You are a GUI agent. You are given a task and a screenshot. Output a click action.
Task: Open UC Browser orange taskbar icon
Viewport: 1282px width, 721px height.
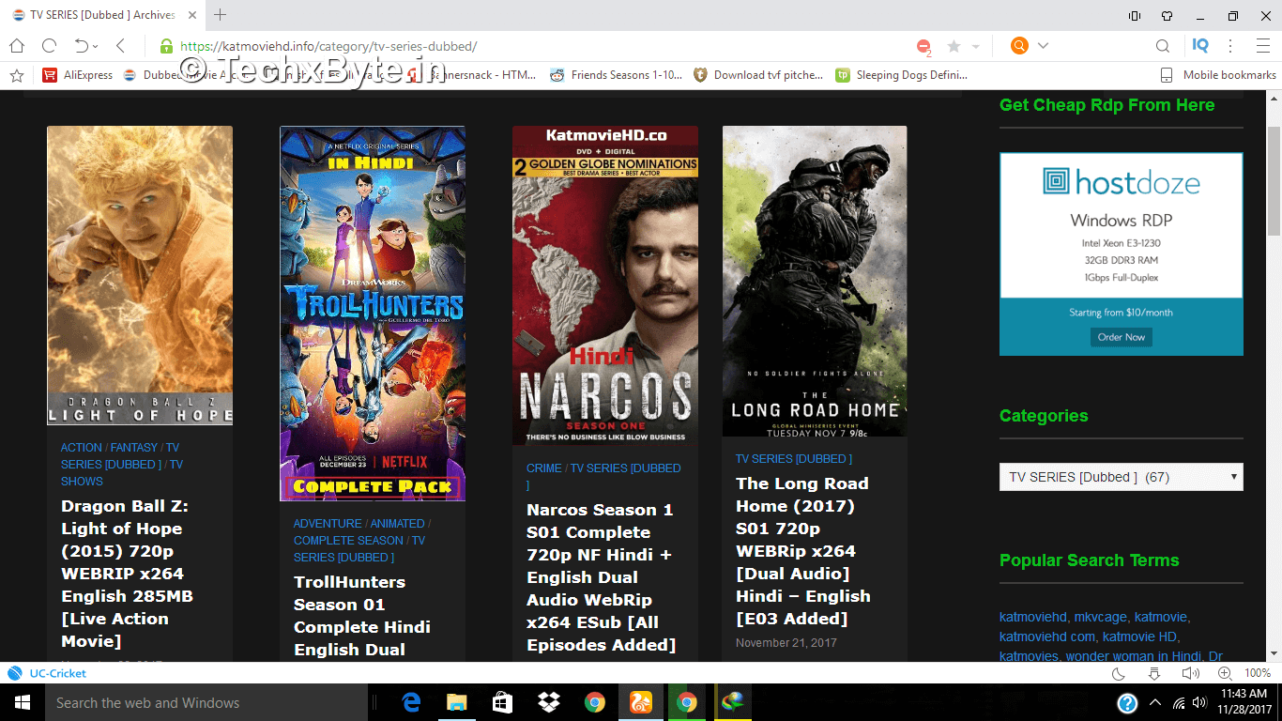coord(641,702)
